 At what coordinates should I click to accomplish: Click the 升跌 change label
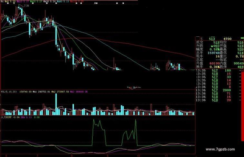tap(200, 46)
